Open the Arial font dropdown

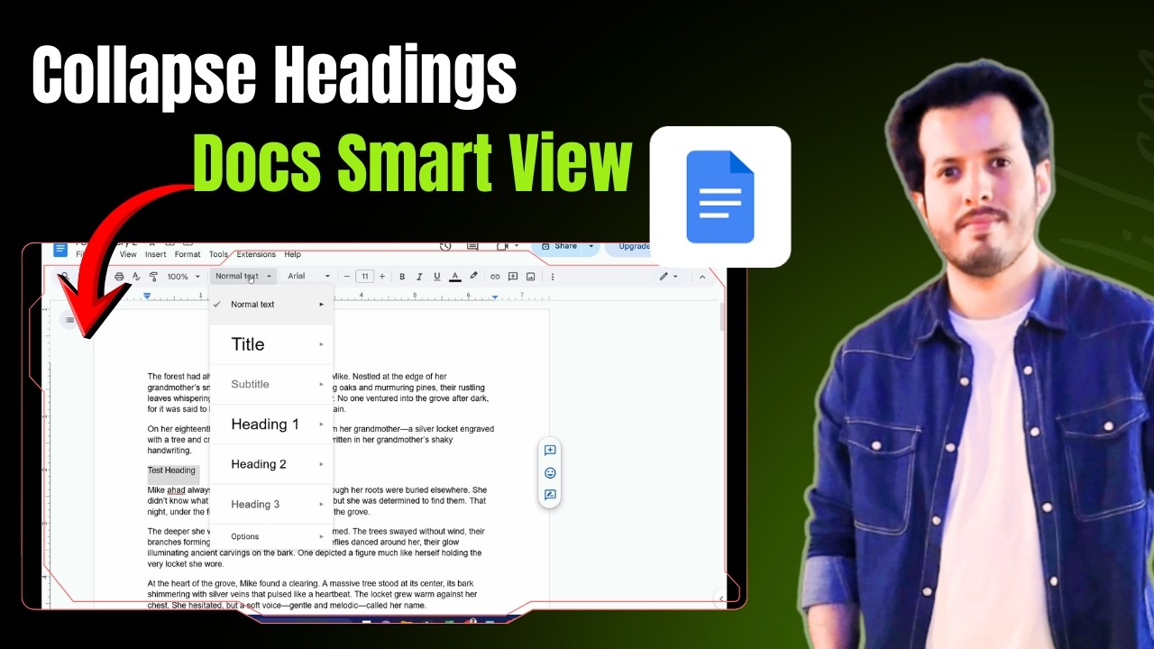click(x=308, y=277)
